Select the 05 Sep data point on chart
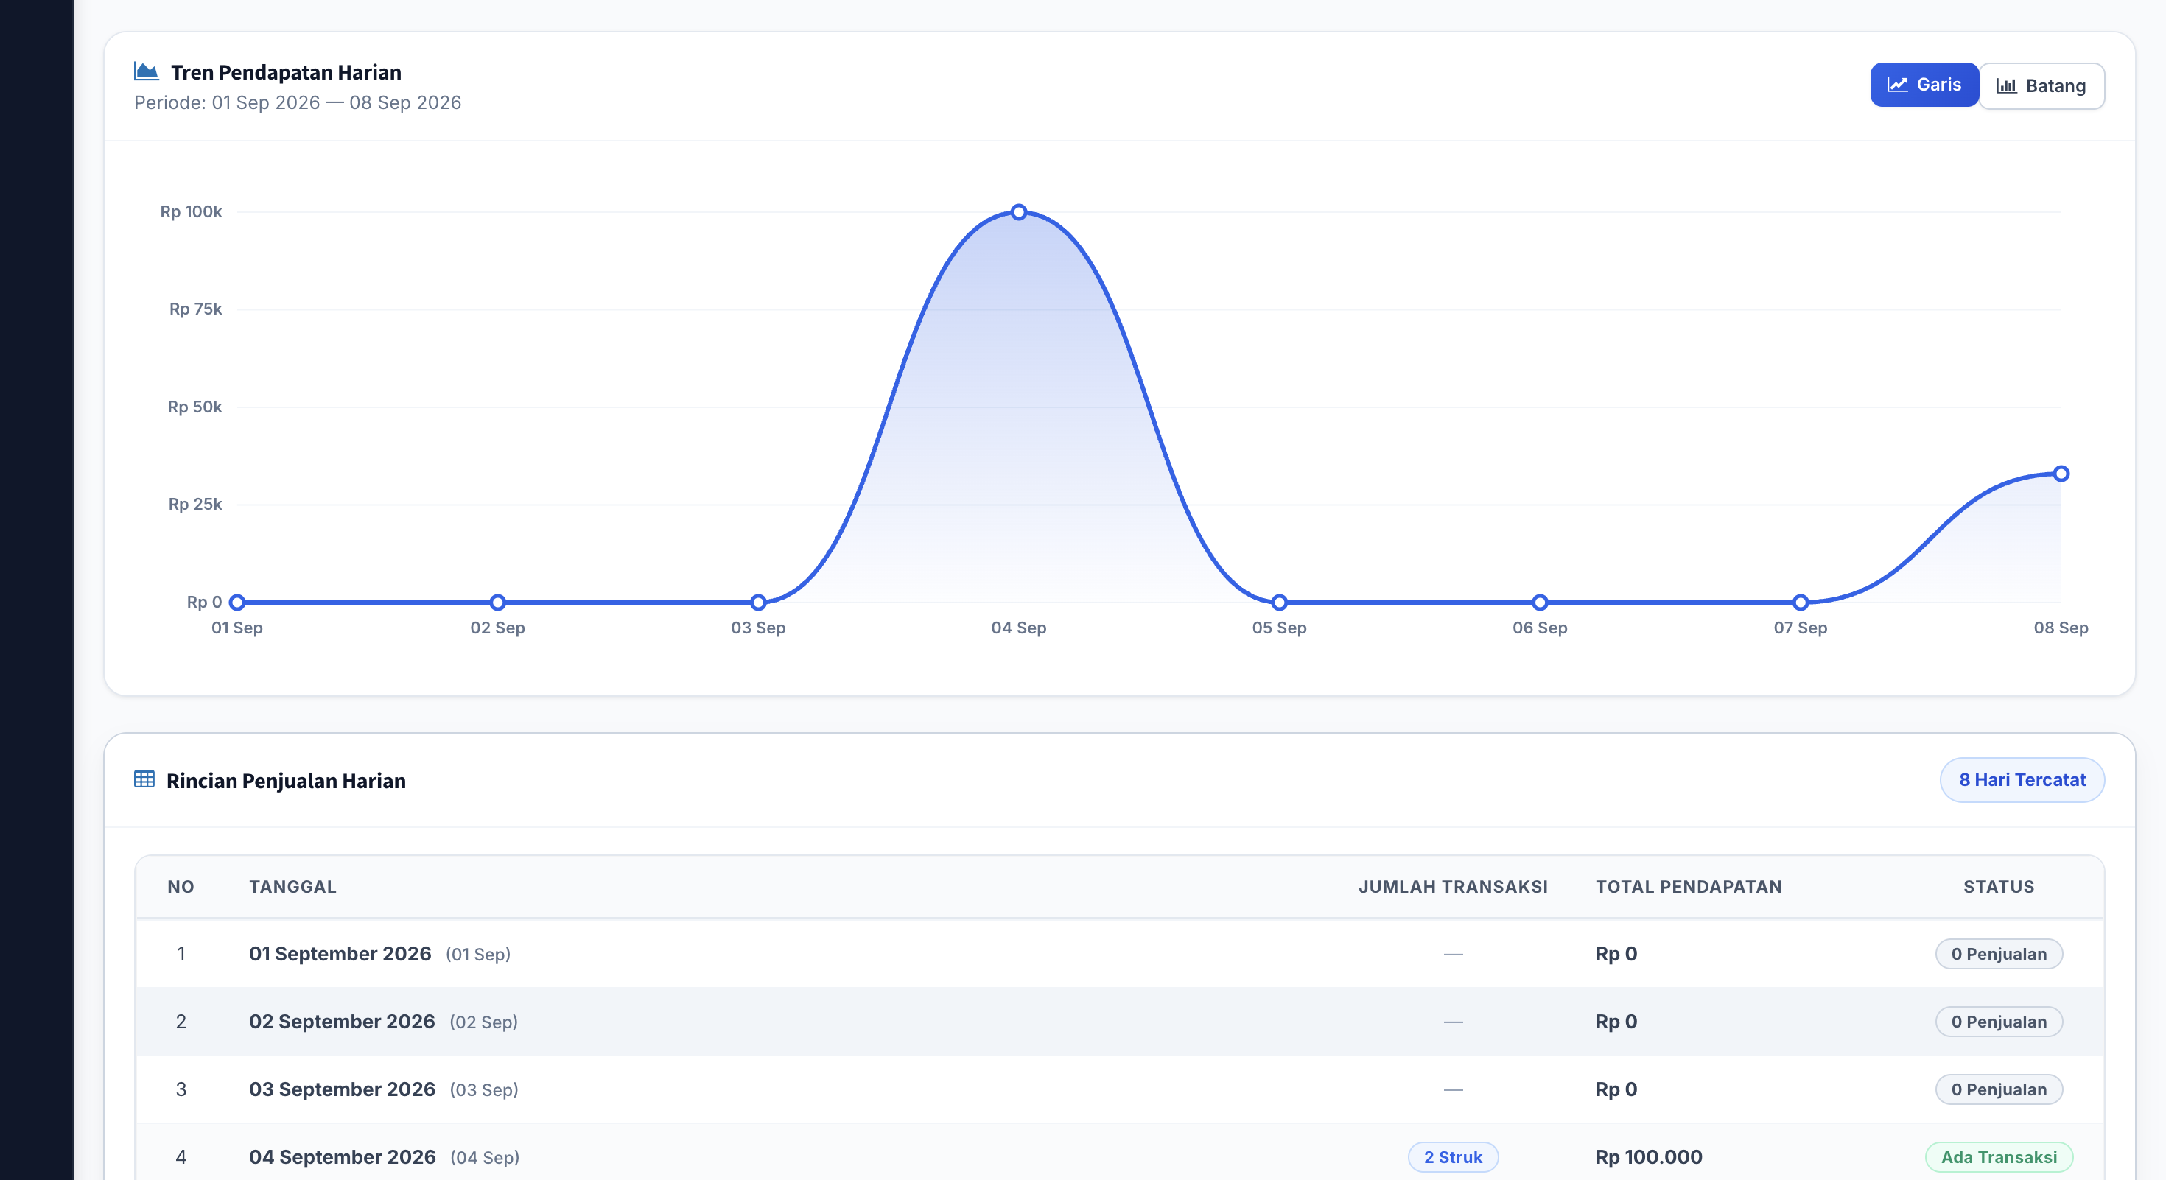Image resolution: width=2166 pixels, height=1180 pixels. click(x=1279, y=602)
